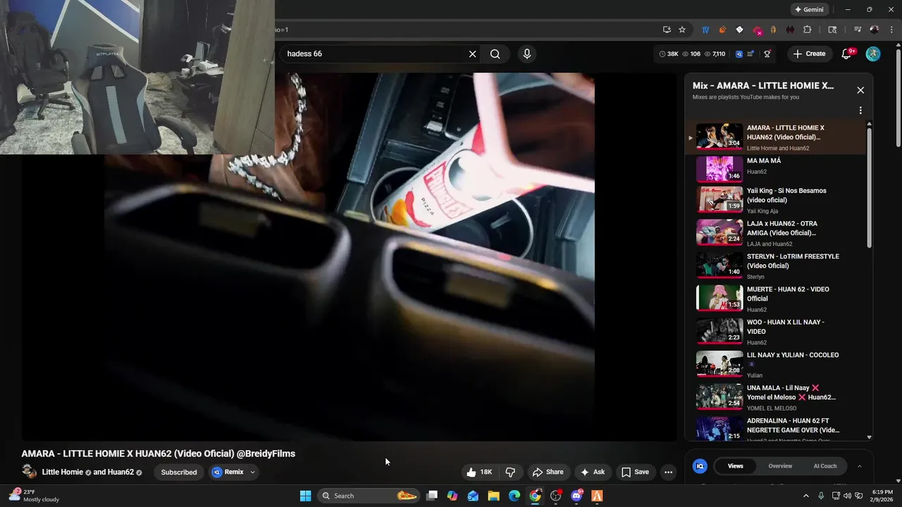
Task: Open Chrome media controls icon
Action: click(x=858, y=30)
